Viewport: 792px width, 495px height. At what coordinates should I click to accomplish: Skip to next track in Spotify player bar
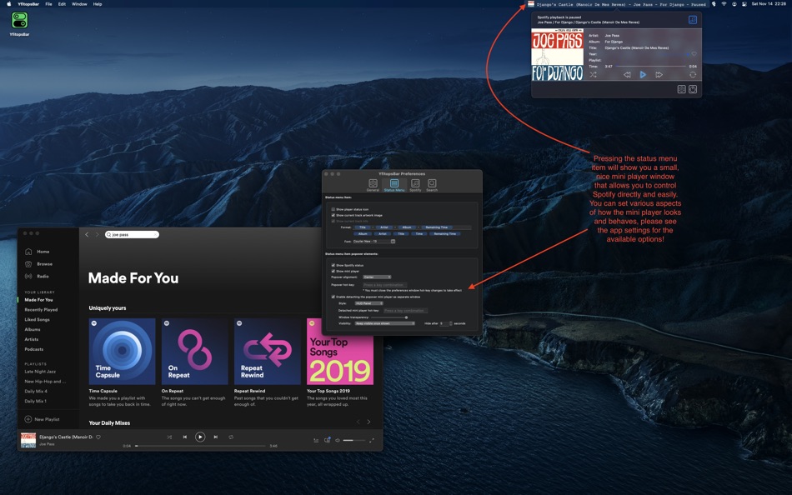coord(216,437)
